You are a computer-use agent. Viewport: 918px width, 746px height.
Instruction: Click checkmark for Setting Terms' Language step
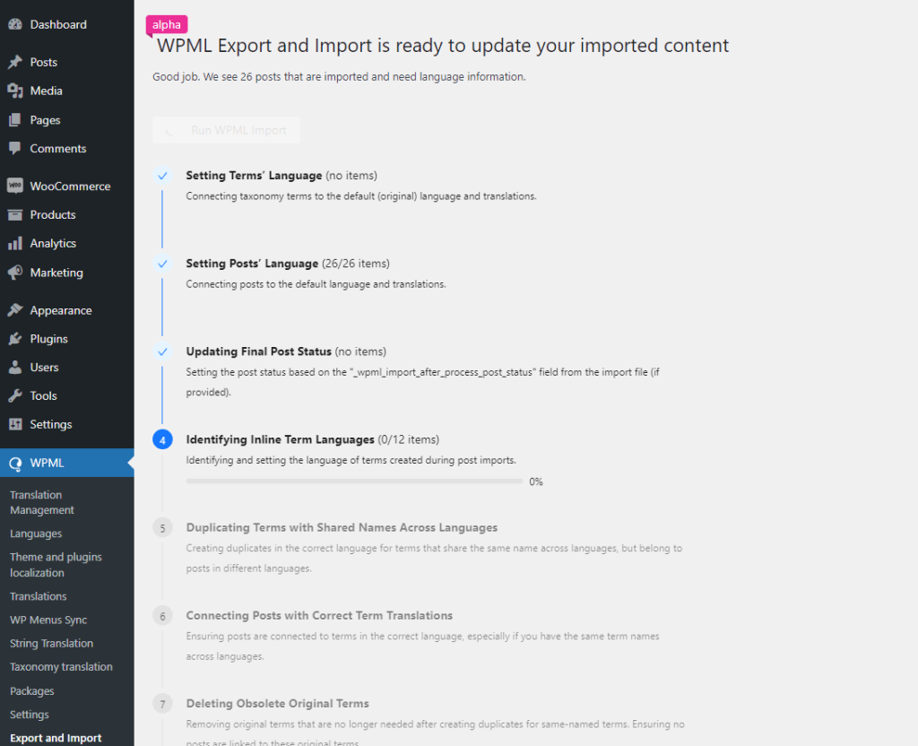coord(163,176)
